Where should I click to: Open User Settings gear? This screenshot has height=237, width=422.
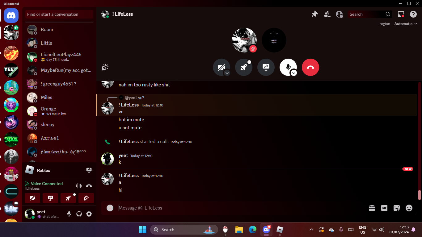89,214
